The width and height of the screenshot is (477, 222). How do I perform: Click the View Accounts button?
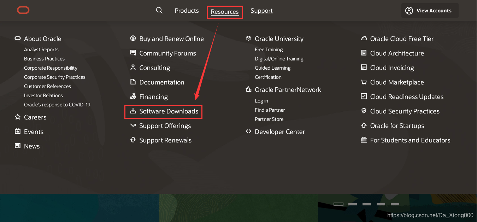(430, 11)
